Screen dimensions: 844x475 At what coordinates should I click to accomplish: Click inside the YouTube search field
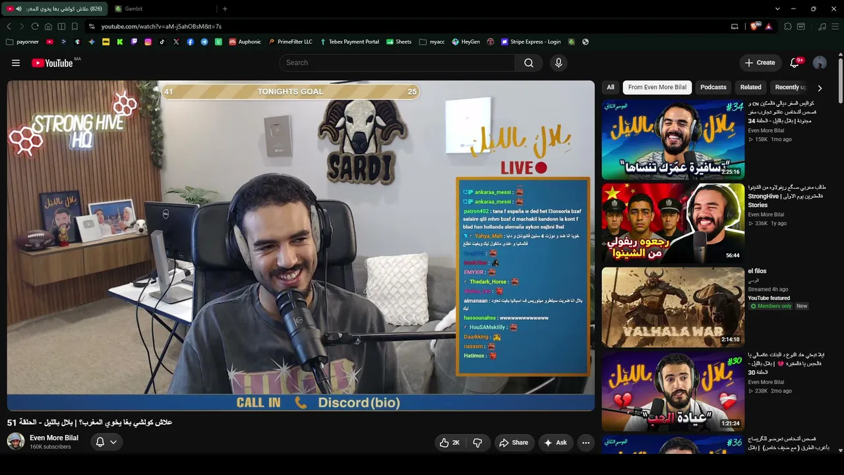[397, 63]
